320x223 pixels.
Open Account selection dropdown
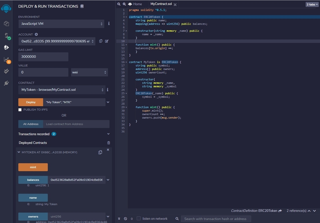[x=57, y=41]
